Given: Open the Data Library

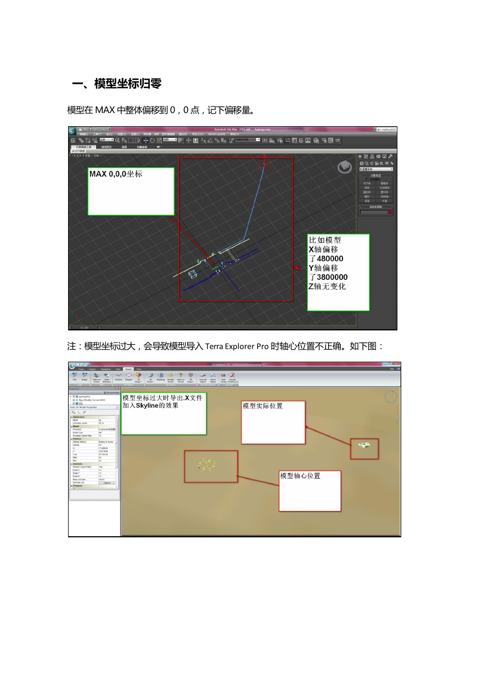Looking at the screenshot, I should pos(223,378).
